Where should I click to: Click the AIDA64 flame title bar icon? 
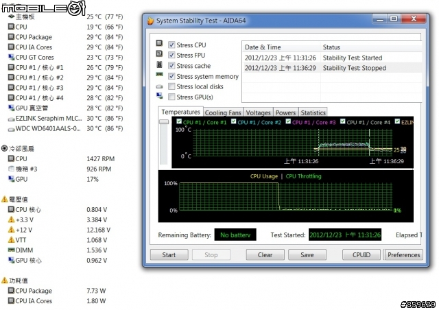[x=150, y=21]
